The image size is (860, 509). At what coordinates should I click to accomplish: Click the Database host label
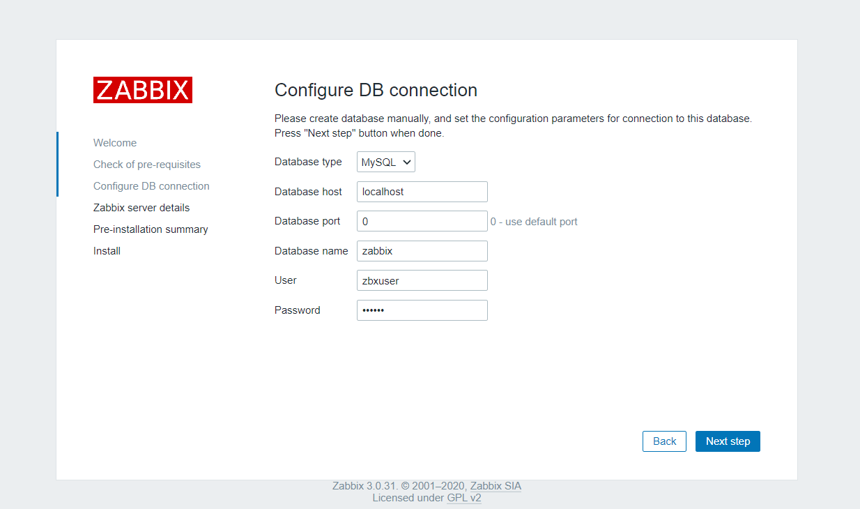point(308,192)
